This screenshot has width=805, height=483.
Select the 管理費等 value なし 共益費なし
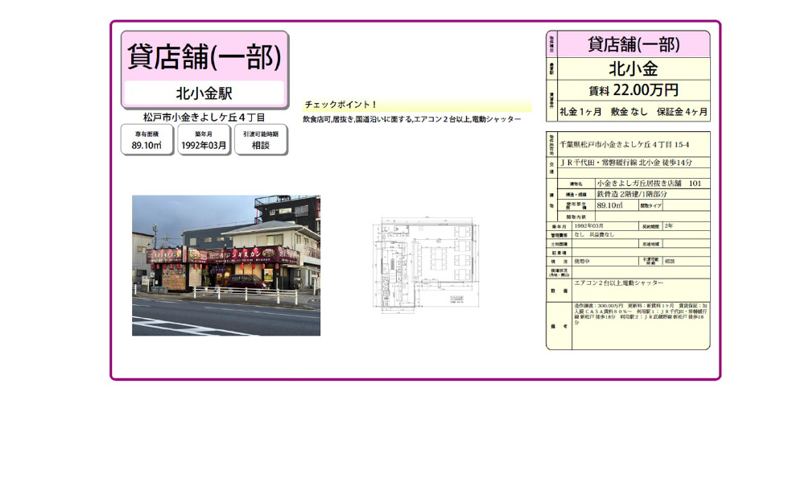coord(594,234)
